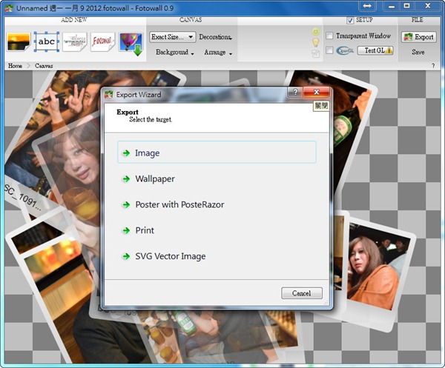This screenshot has height=368, width=445.
Task: Click the green arrow beside Print
Action: pyautogui.click(x=126, y=231)
